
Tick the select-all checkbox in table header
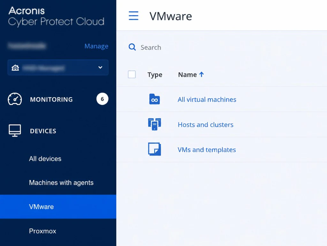pos(132,74)
